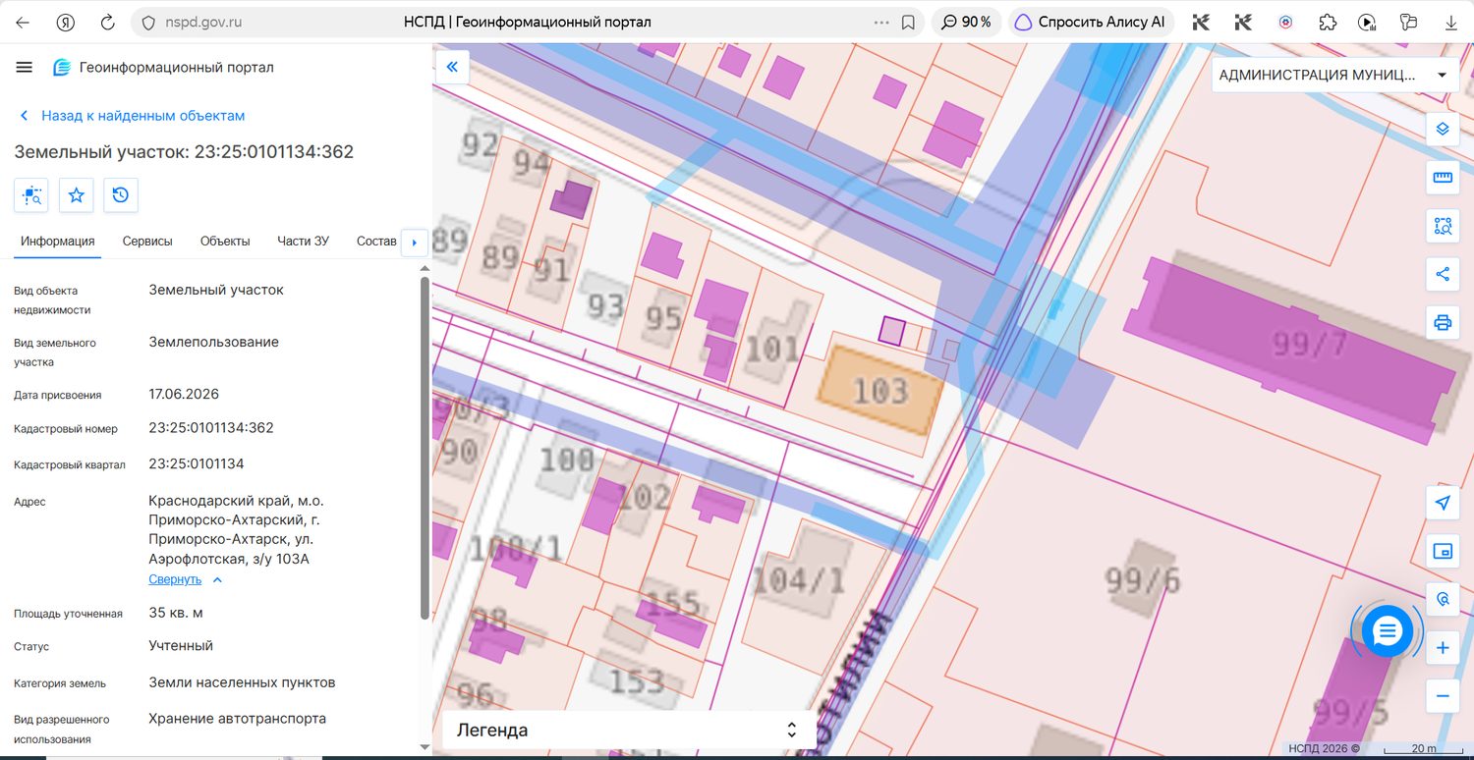Image resolution: width=1474 pixels, height=760 pixels.
Task: Open the address bar three-dots menu
Action: pyautogui.click(x=880, y=22)
